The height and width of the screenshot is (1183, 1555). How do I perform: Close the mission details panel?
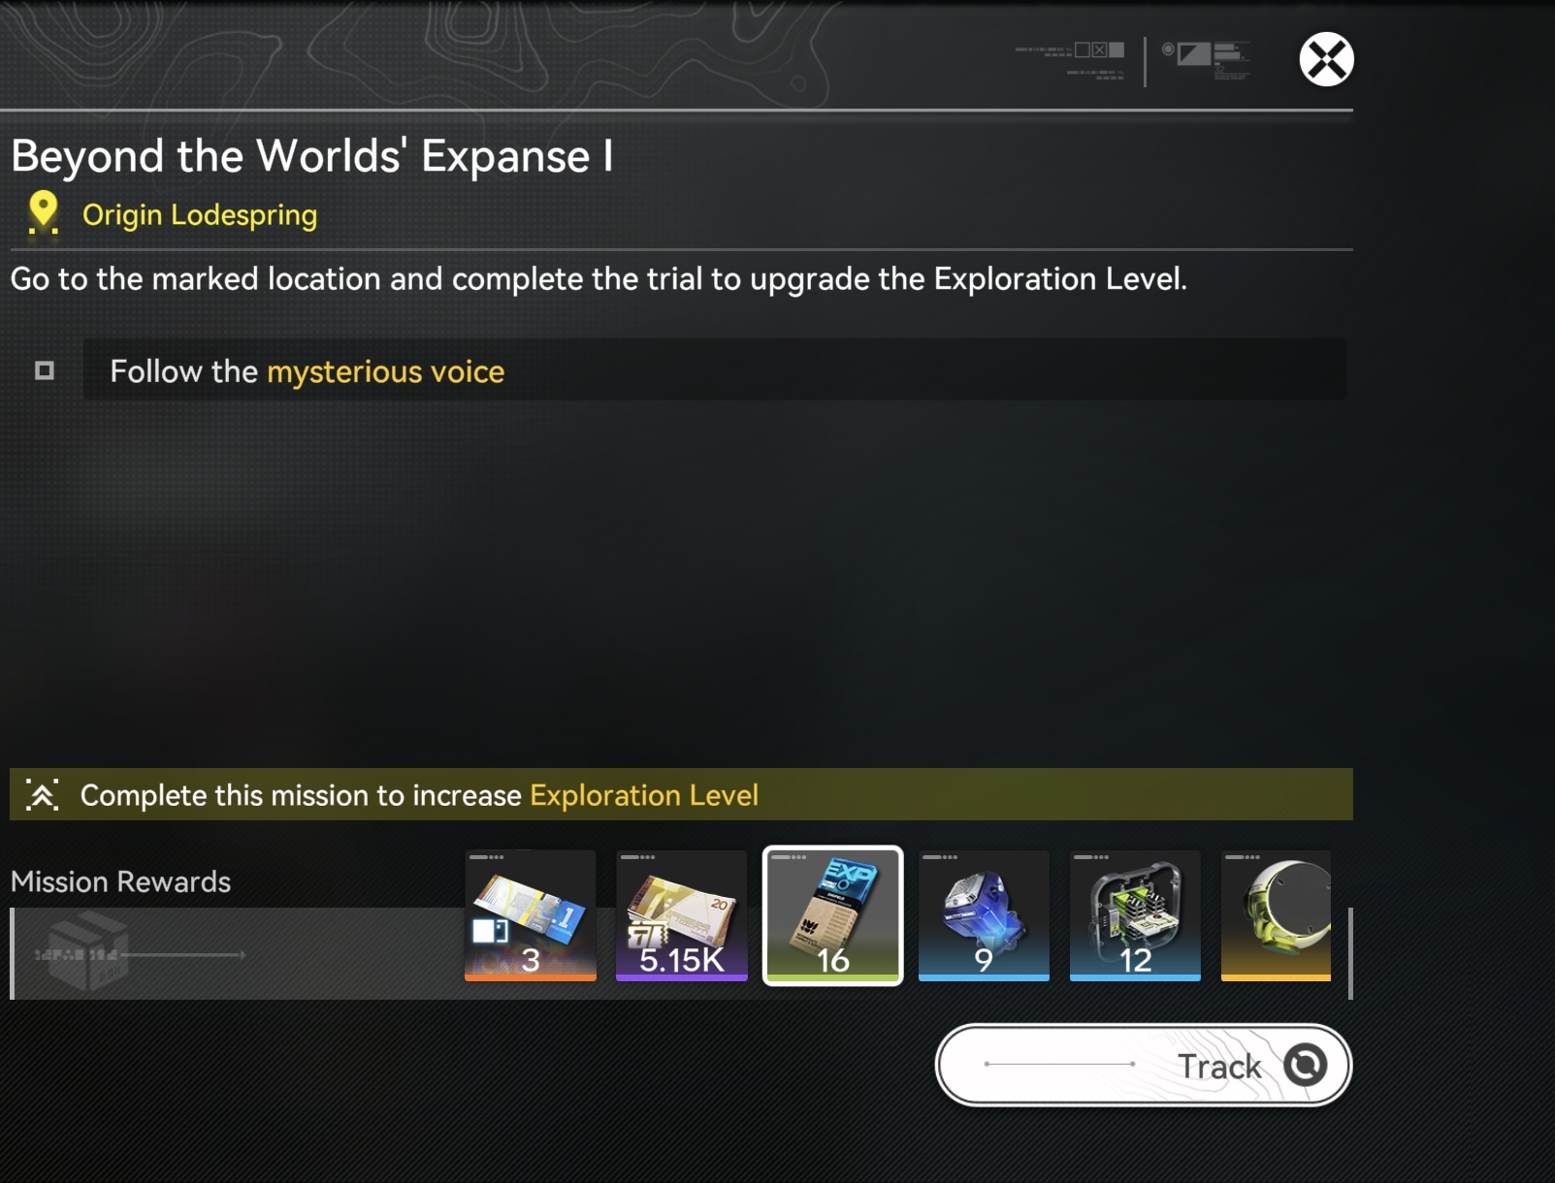coord(1326,60)
